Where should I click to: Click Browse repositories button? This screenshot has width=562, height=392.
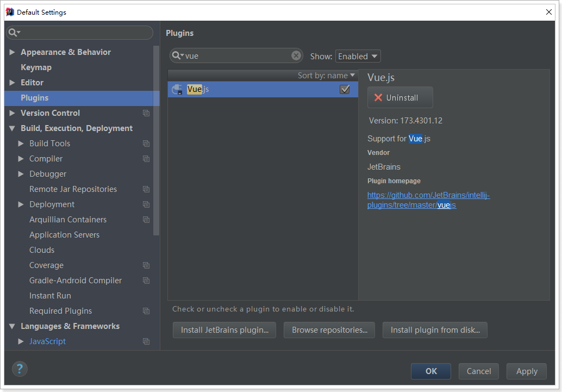329,330
